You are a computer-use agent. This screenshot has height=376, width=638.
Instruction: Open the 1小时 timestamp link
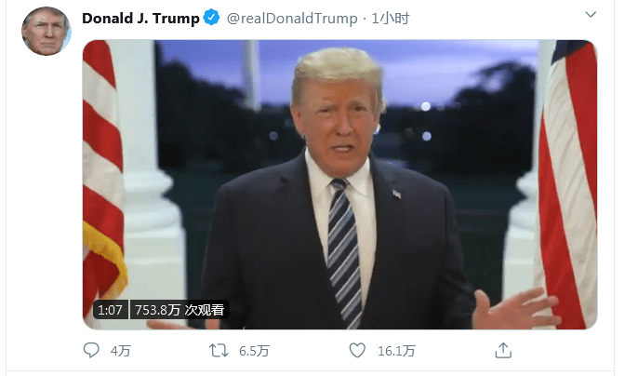391,19
